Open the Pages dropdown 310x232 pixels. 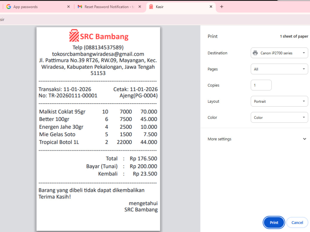[x=279, y=69]
